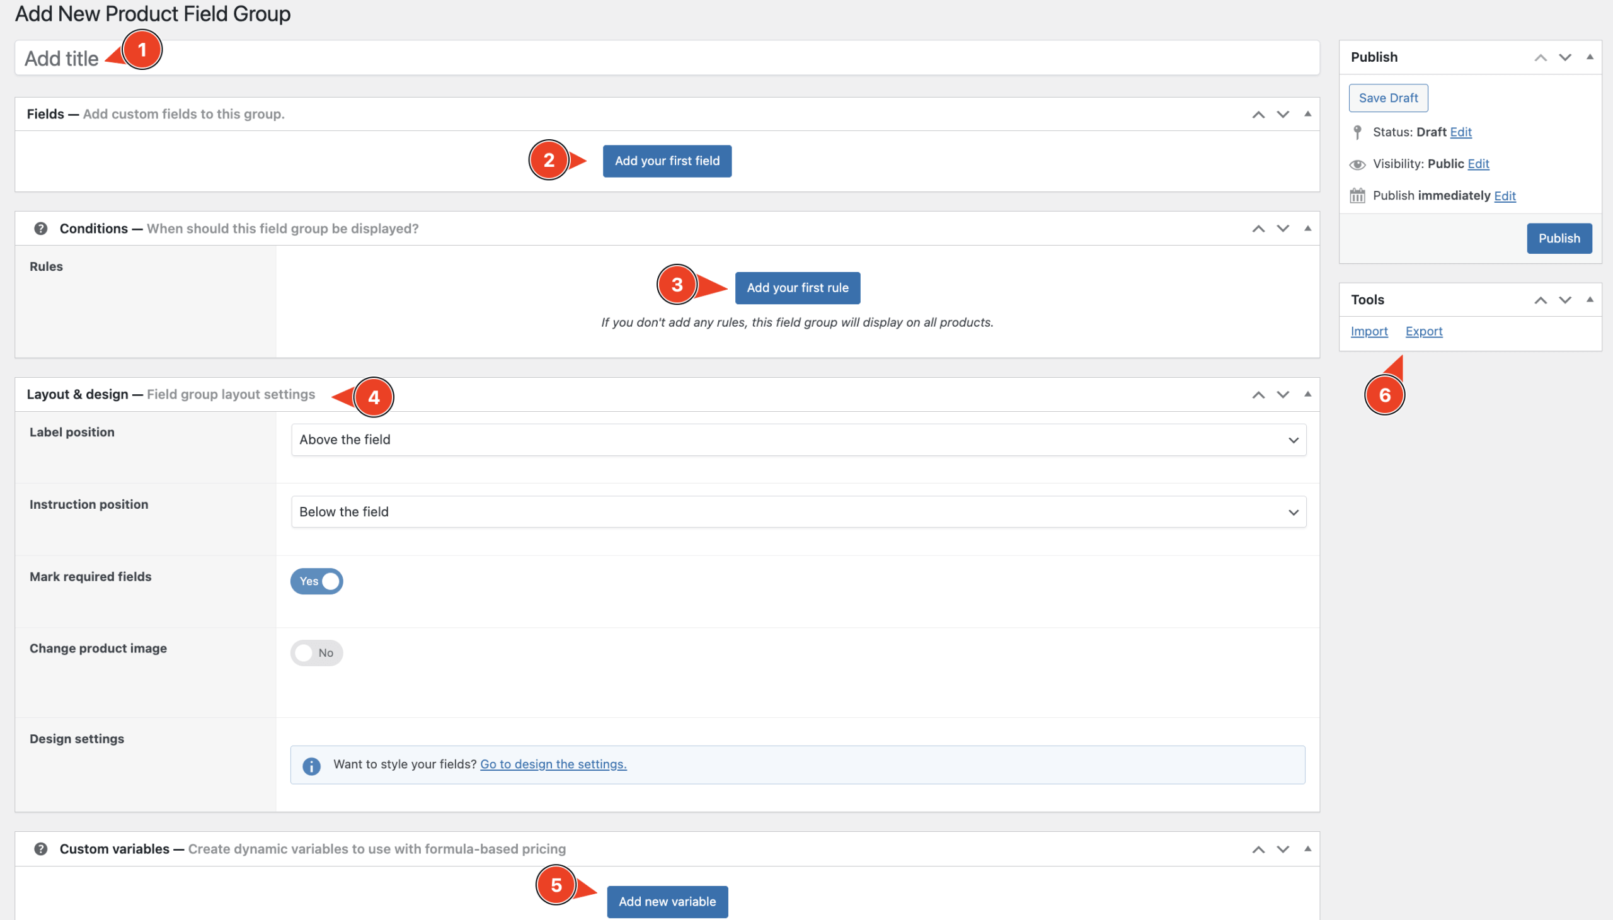Collapse the Custom variables panel with its triangle

(x=1307, y=849)
